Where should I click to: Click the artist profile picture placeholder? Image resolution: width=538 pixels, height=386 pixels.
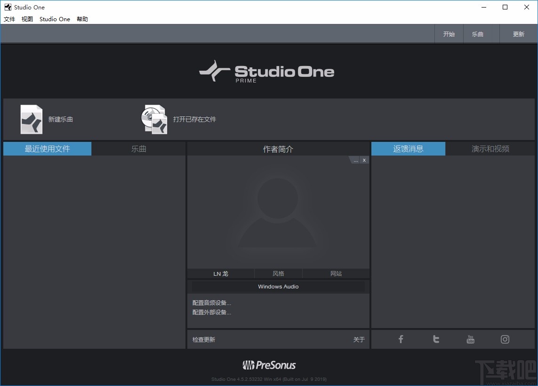click(x=278, y=212)
